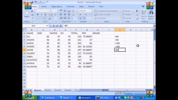The width and height of the screenshot is (178, 100).
Task: Decrease font size with the shrink font icon
Action: tap(55, 14)
